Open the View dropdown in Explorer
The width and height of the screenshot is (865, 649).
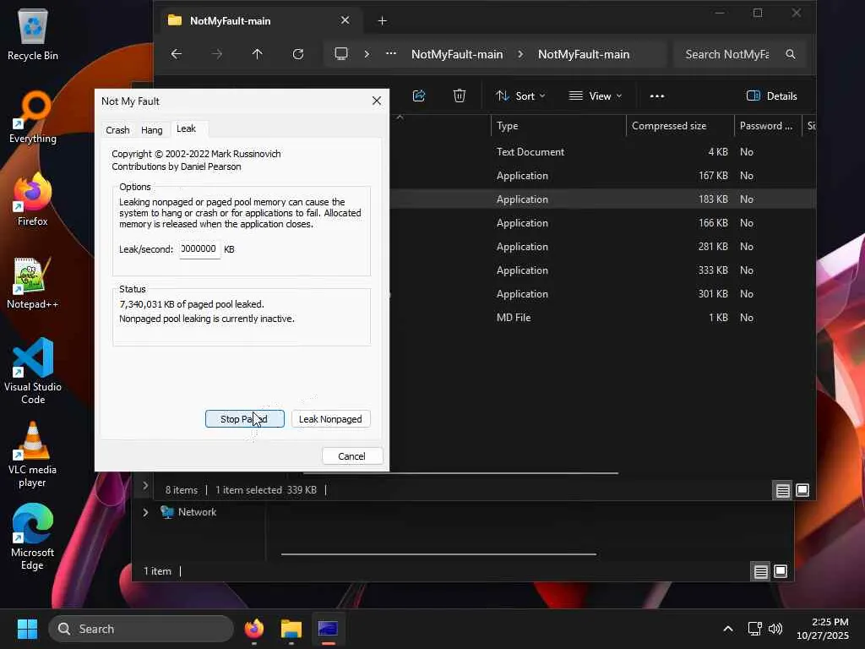click(596, 96)
